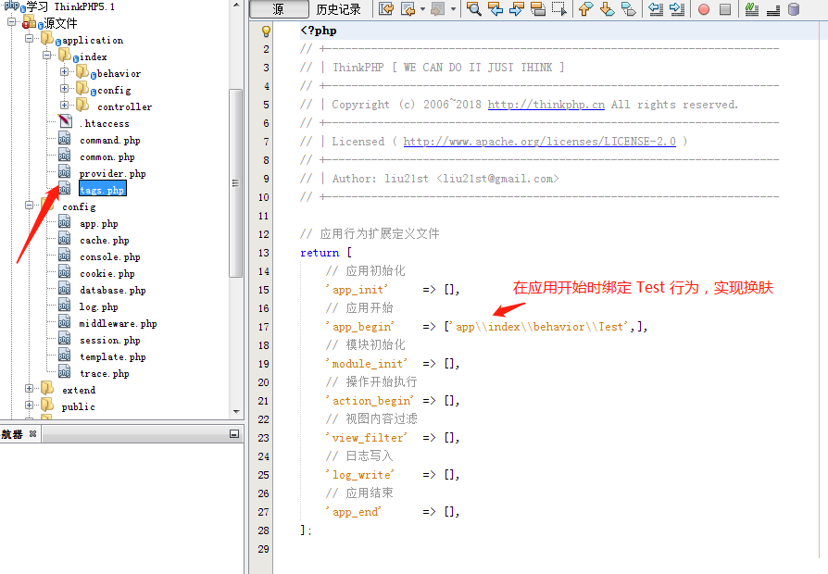This screenshot has width=828, height=574.
Task: Click 'view_filter' key on line 23
Action: 367,438
